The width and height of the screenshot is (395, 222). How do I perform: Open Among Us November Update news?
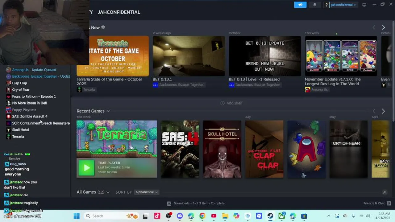[x=341, y=56]
